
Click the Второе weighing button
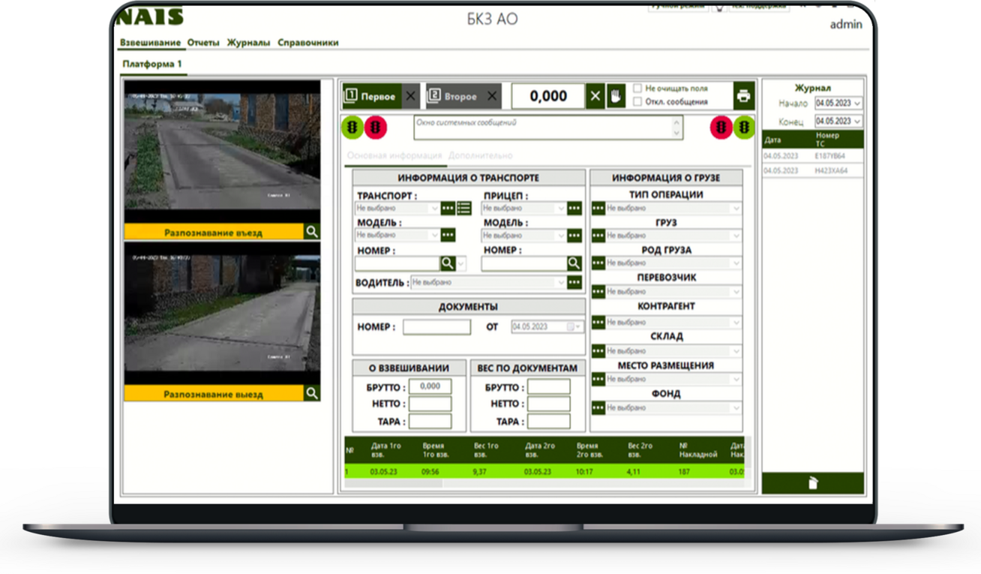[x=454, y=96]
